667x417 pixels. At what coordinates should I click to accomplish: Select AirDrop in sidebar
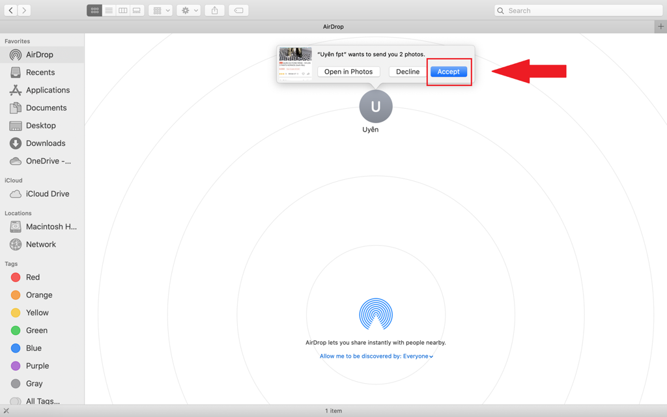click(42, 55)
